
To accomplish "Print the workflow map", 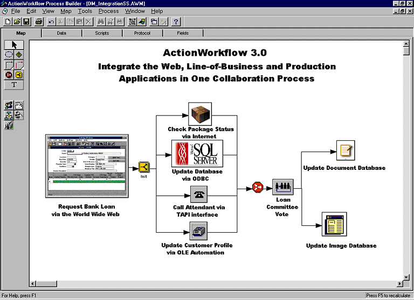I will (39, 22).
